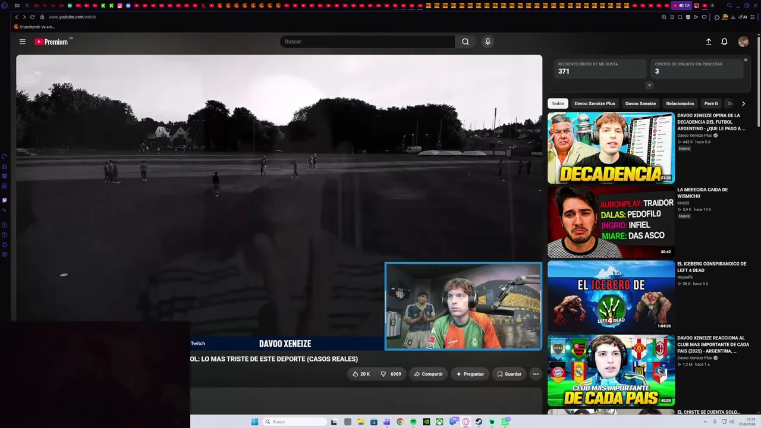Screen dimensions: 761x428
Task: Go to YouTube Premium home logo
Action: [x=51, y=42]
